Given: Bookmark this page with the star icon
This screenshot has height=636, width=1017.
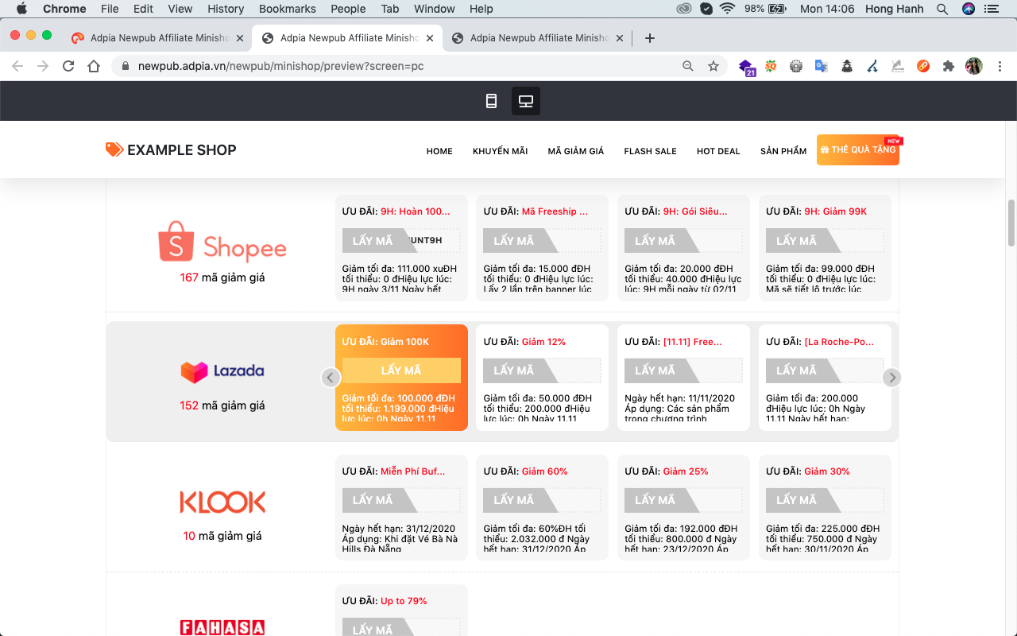Looking at the screenshot, I should pos(713,66).
